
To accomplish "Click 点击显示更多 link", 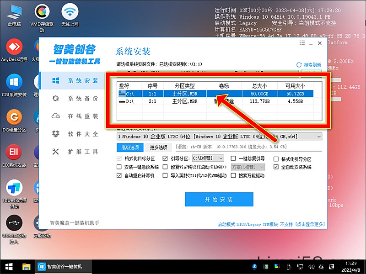I will click(x=310, y=224).
